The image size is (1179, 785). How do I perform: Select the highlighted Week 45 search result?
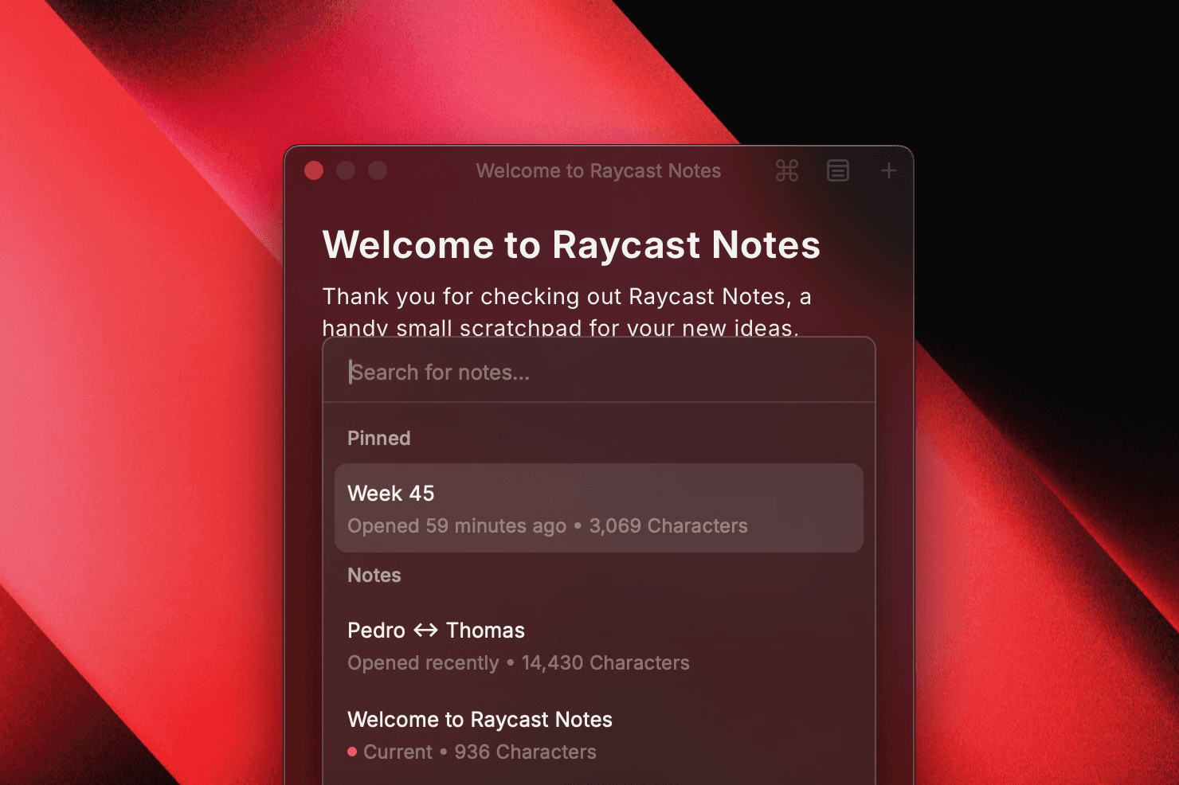(x=599, y=508)
